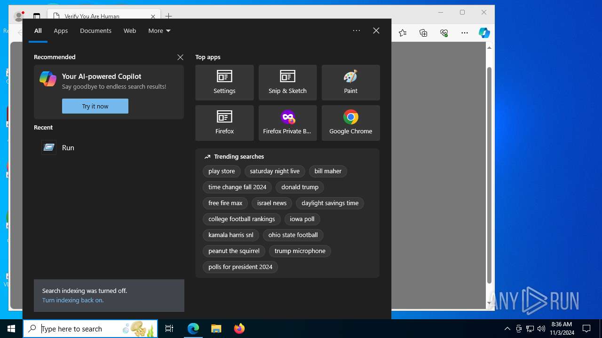Search trending 'donald trump'
602x338 pixels.
click(x=300, y=187)
